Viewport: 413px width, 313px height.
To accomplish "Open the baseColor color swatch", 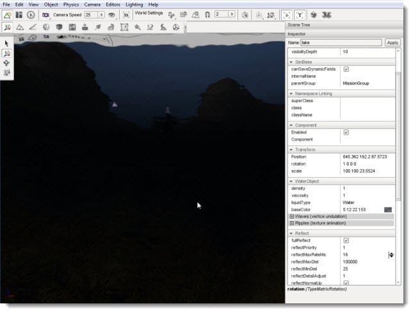I will pyautogui.click(x=388, y=210).
